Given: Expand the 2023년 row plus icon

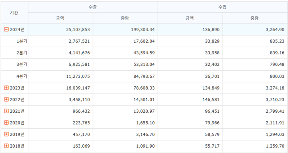Looking at the screenshot, I should (6, 88).
